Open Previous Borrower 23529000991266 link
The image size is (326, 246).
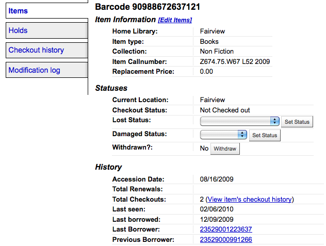[x=226, y=239]
